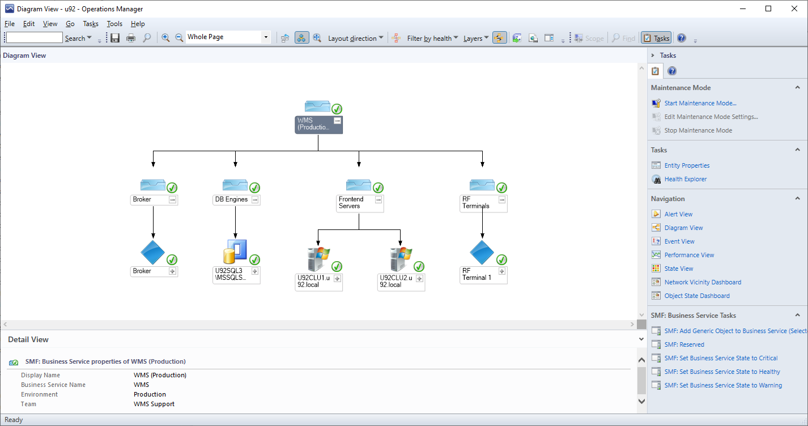The height and width of the screenshot is (426, 808).
Task: Click the show containment hierarchy toolbar icon
Action: [x=285, y=38]
